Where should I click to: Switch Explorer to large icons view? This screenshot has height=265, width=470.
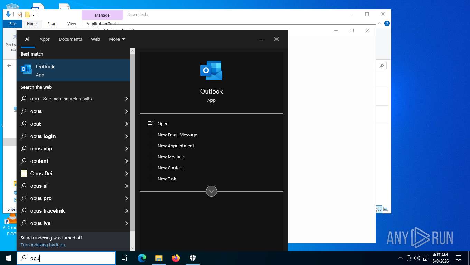coord(386,209)
